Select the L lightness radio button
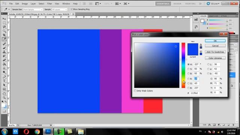Screen dimensions: 240x135 tap(208, 64)
